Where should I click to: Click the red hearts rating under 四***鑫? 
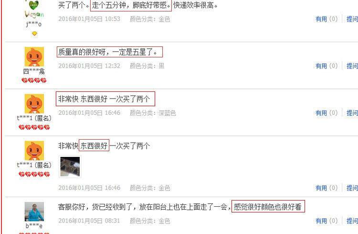click(34, 80)
